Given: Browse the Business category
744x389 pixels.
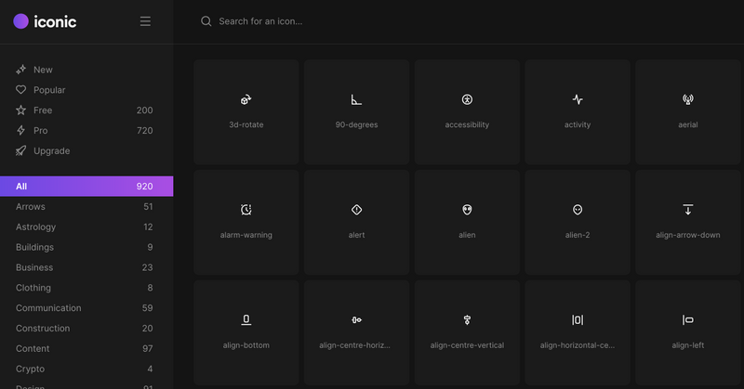Looking at the screenshot, I should point(86,267).
